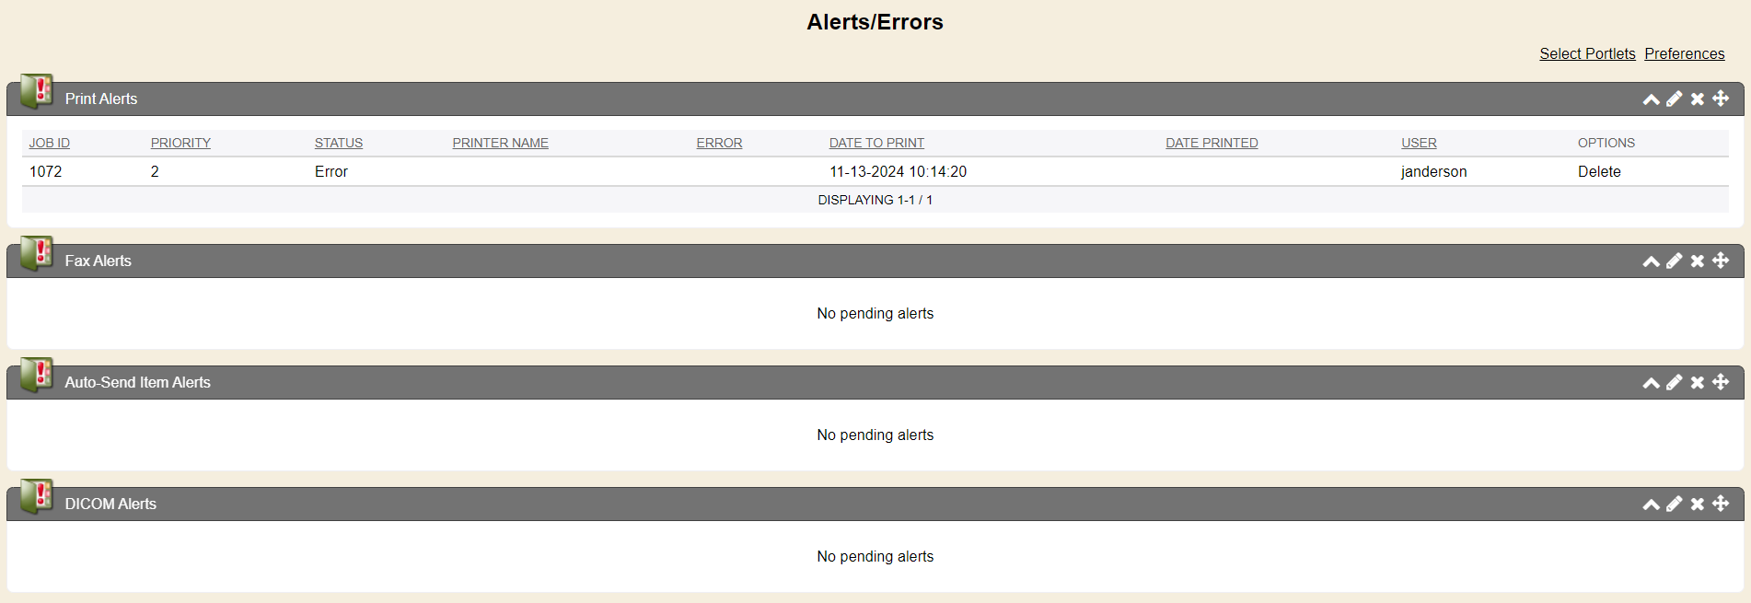
Task: Sort alerts by Printer Name header
Action: pos(500,143)
